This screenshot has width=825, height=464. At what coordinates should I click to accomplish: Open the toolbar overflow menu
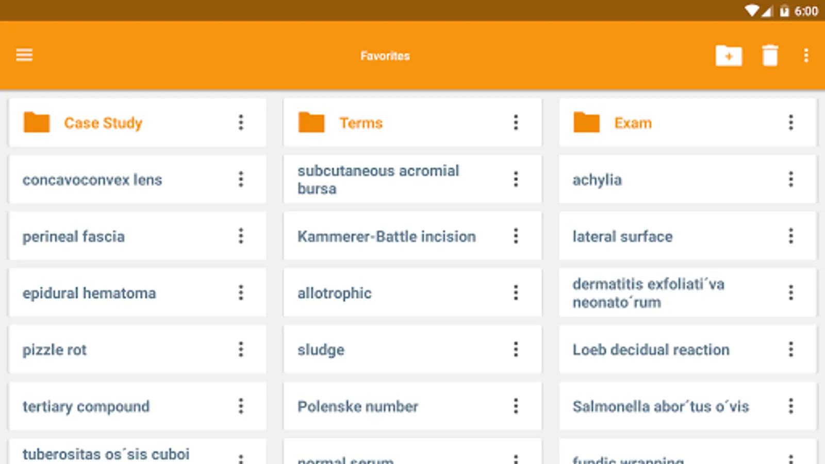click(x=806, y=56)
